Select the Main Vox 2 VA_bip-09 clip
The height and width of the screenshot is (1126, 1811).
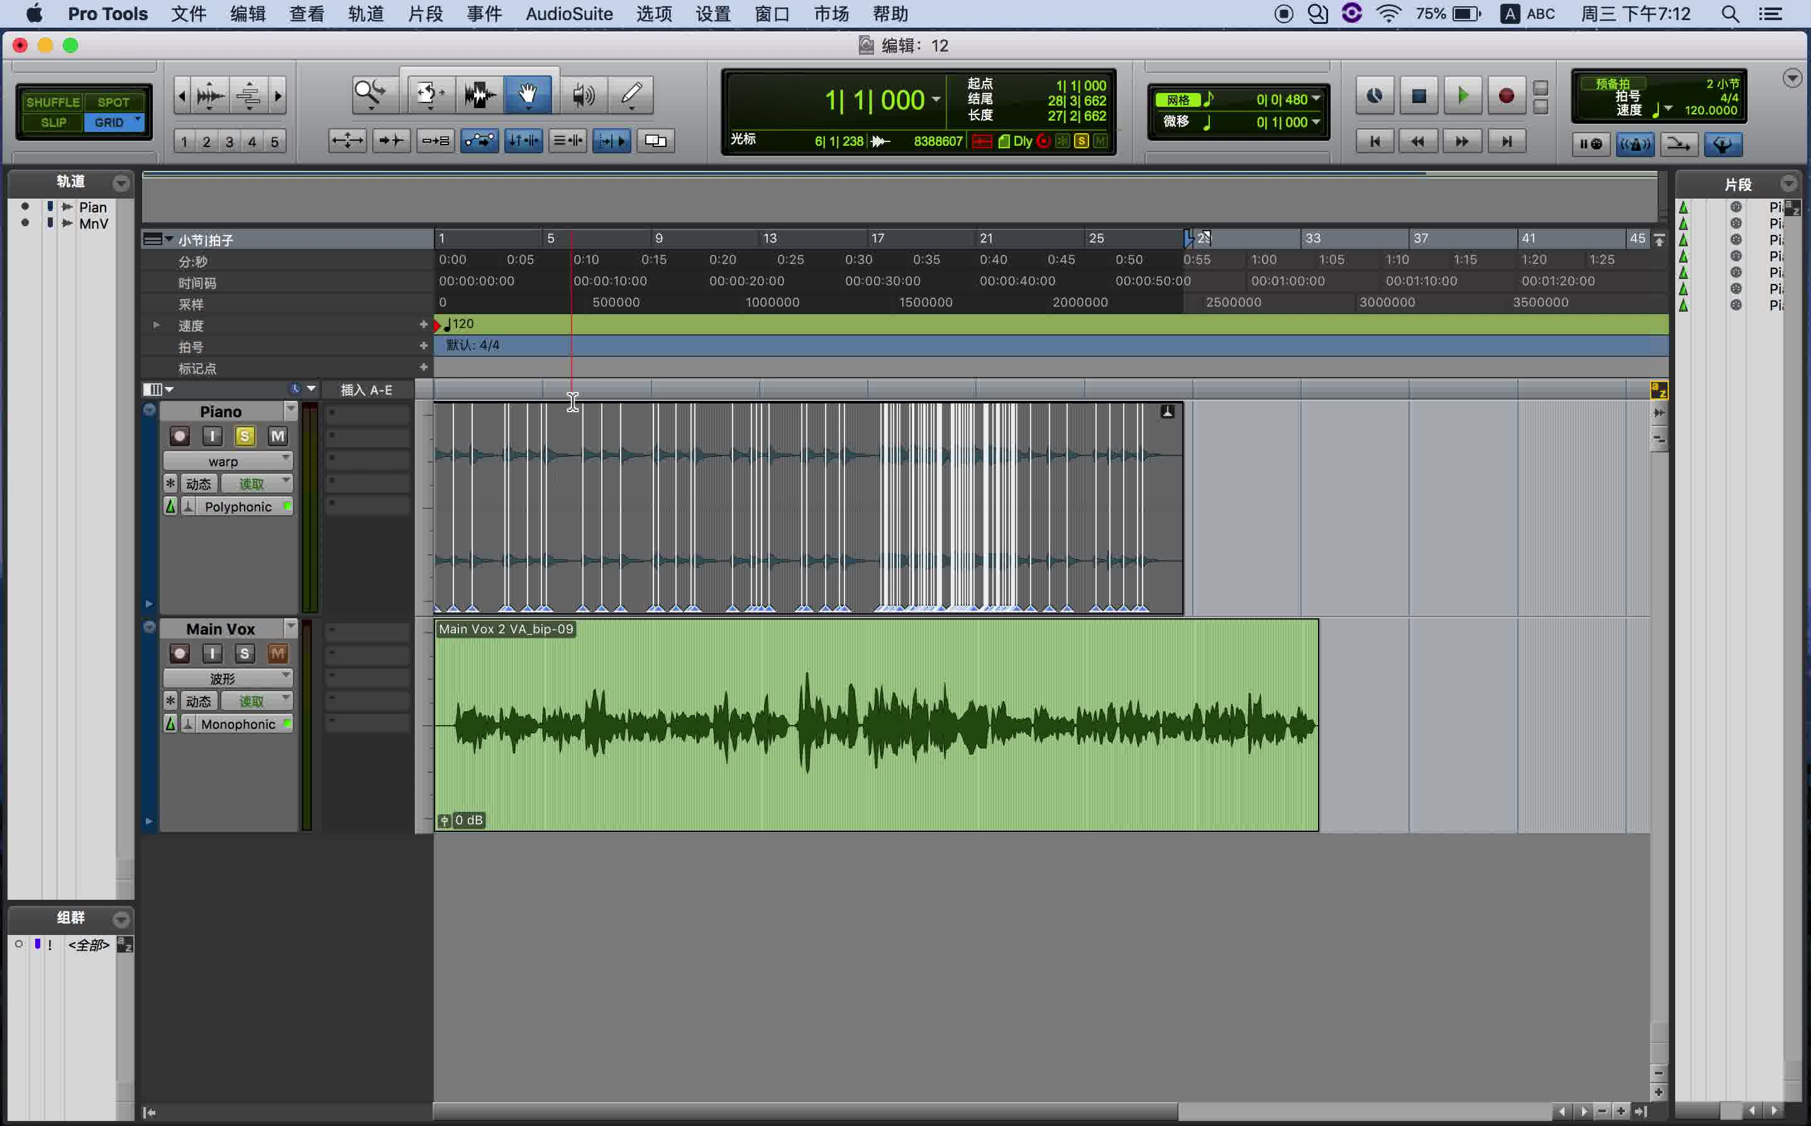876,726
